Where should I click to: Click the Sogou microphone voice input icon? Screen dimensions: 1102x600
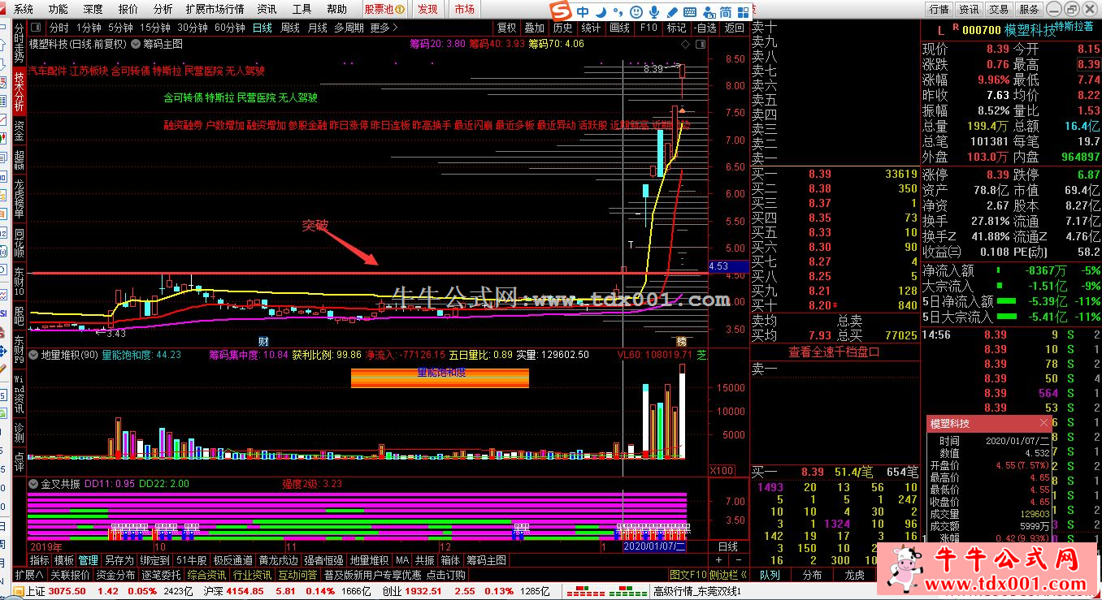(x=654, y=12)
